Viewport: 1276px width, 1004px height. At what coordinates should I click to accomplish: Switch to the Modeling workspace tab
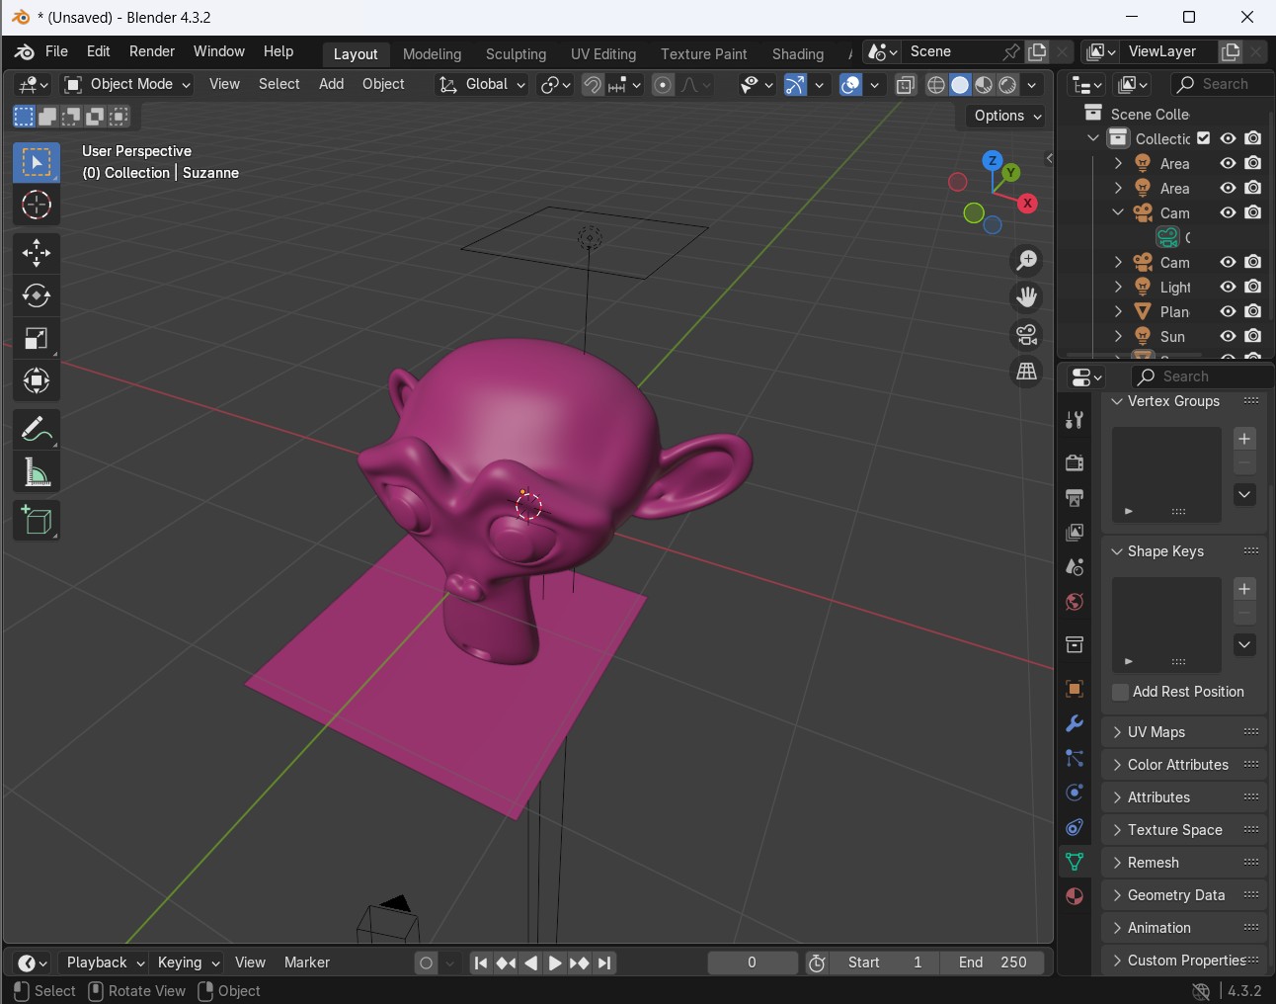[432, 54]
